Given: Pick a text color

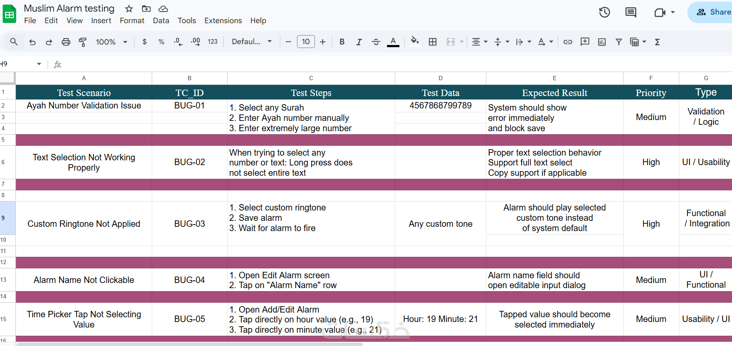Looking at the screenshot, I should pyautogui.click(x=393, y=42).
